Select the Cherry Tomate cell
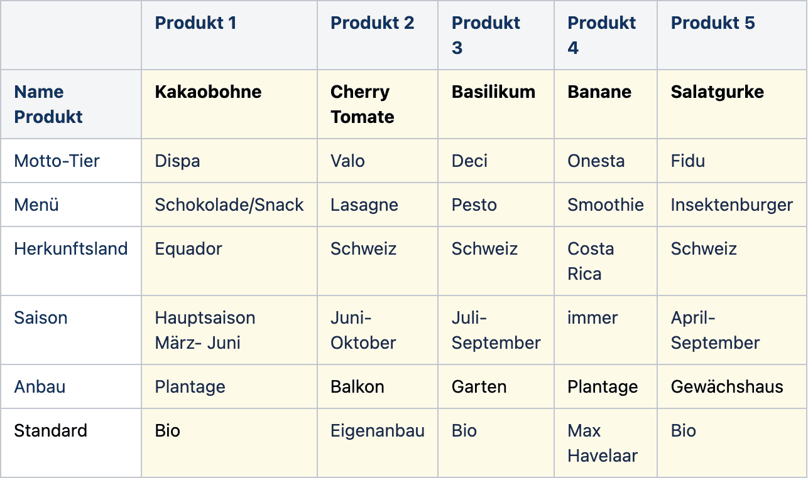 (378, 104)
